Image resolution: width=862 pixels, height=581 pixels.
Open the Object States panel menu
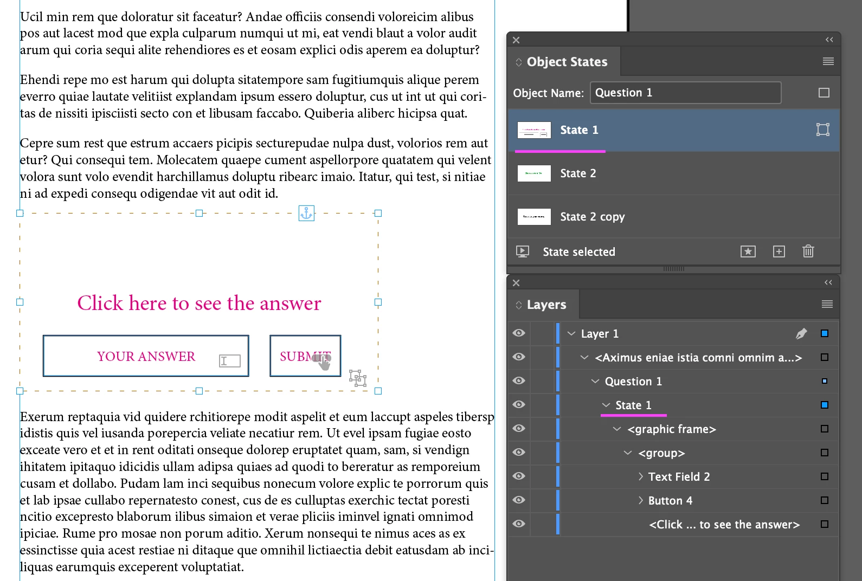tap(828, 61)
